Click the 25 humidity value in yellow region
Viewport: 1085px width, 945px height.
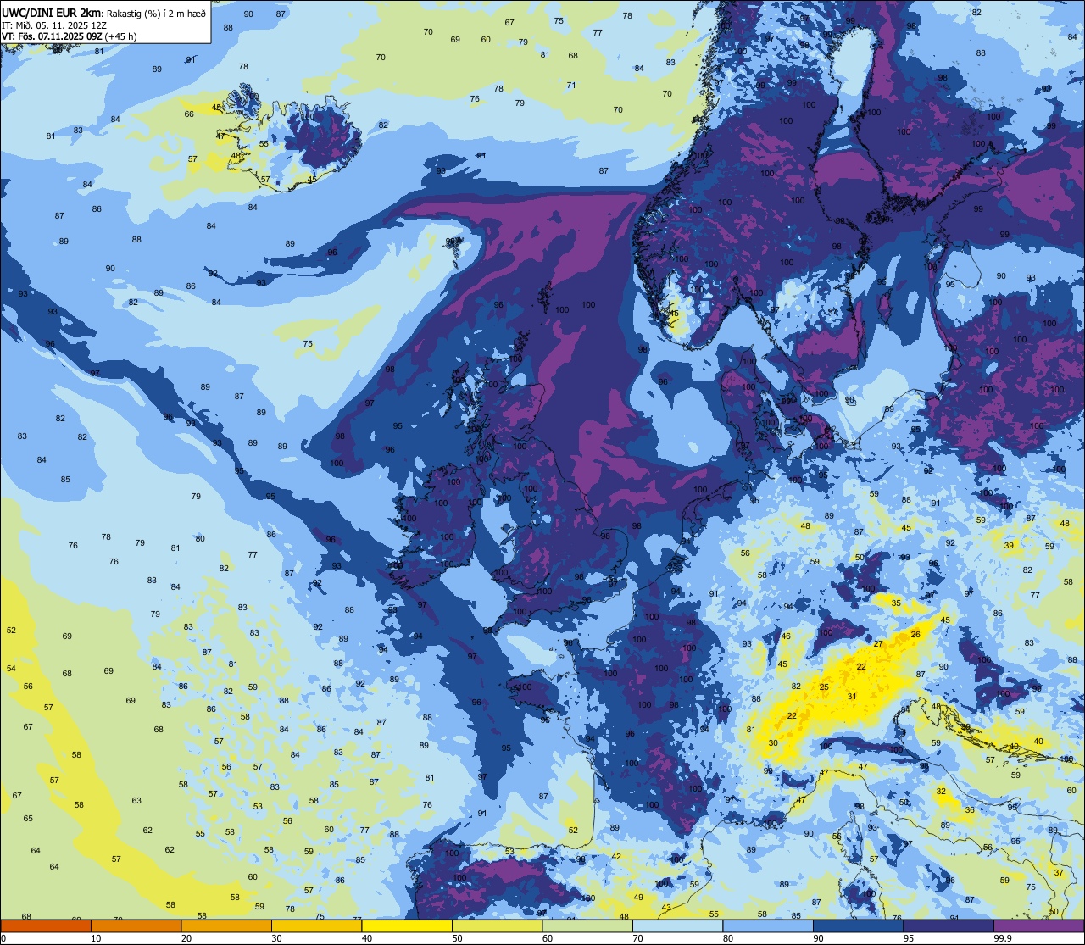(x=824, y=687)
